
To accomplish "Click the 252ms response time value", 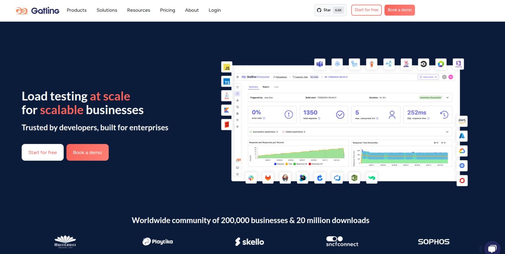I will pos(417,113).
